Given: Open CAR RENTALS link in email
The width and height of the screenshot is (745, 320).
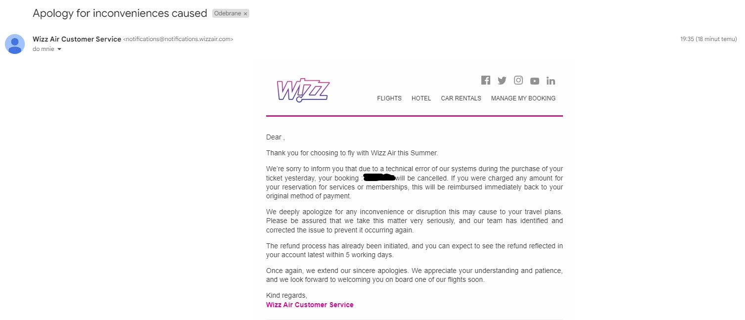Looking at the screenshot, I should [461, 98].
